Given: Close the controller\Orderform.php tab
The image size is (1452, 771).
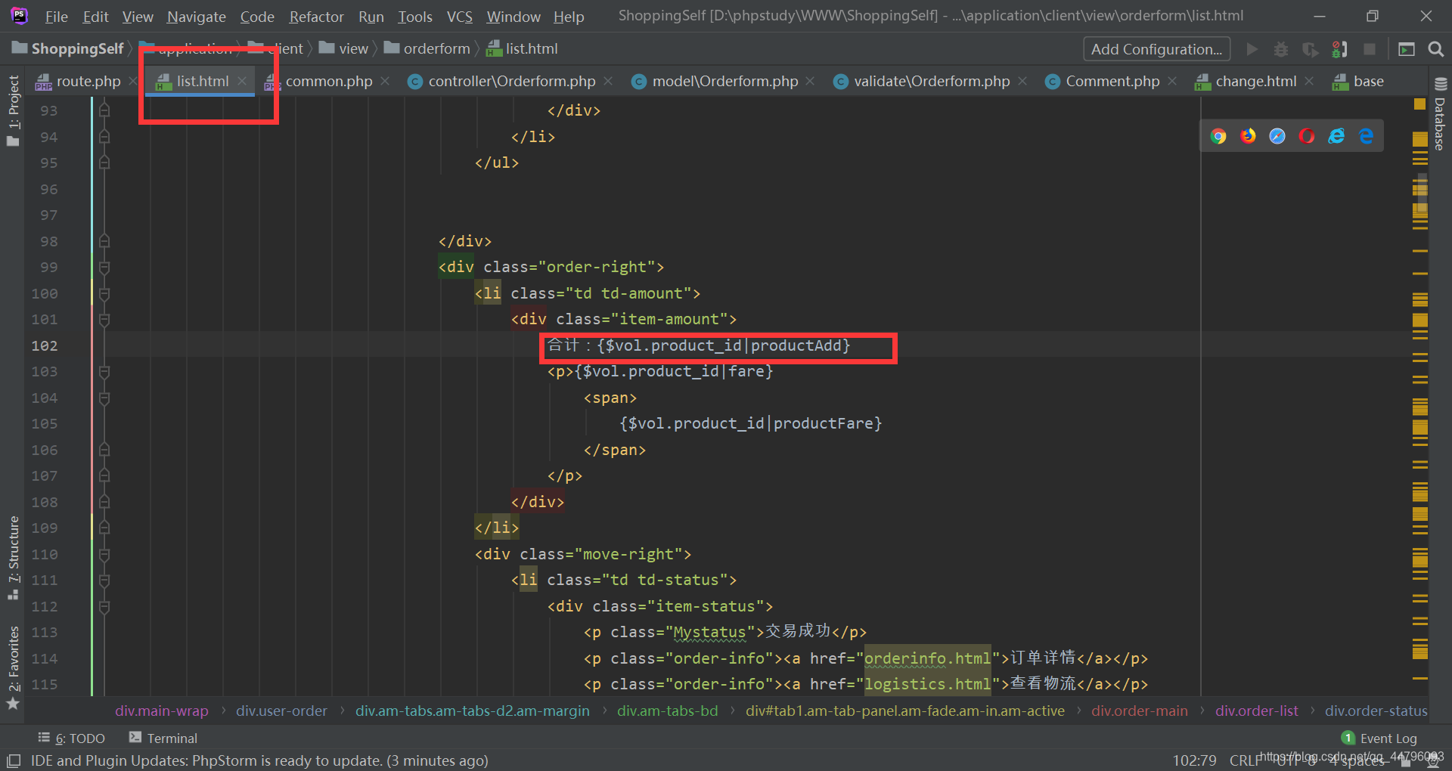Looking at the screenshot, I should (x=608, y=81).
